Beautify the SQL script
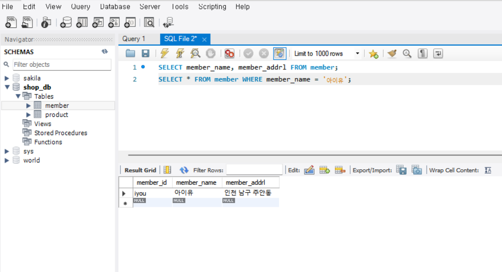The height and width of the screenshot is (272, 502). point(392,53)
